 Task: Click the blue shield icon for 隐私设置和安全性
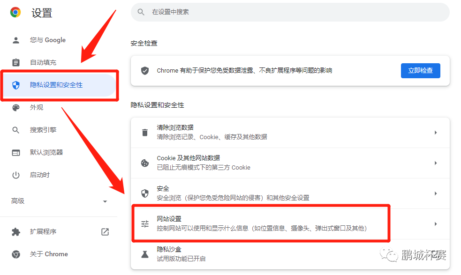16,85
